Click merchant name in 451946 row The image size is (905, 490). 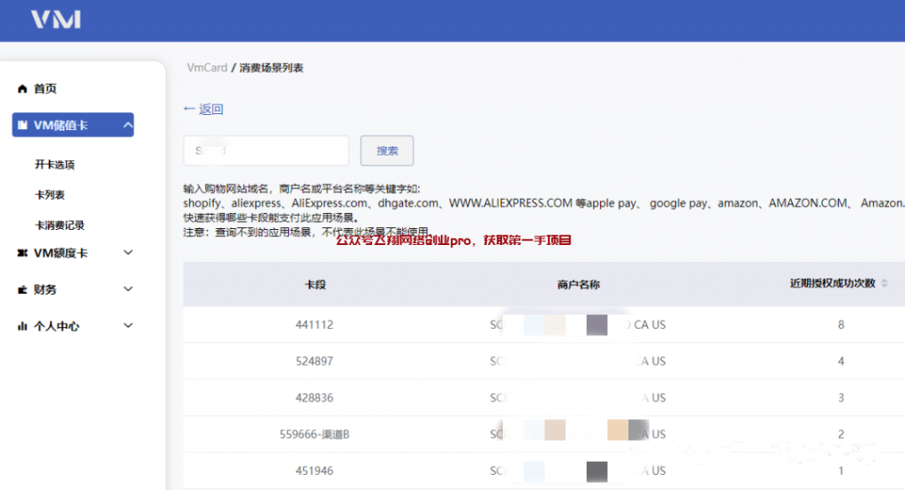(x=578, y=471)
